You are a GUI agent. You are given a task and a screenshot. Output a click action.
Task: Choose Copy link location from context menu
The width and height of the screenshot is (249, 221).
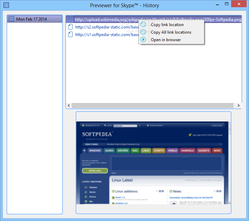[171, 25]
